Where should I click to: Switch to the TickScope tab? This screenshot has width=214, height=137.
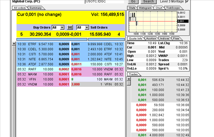pos(173,8)
